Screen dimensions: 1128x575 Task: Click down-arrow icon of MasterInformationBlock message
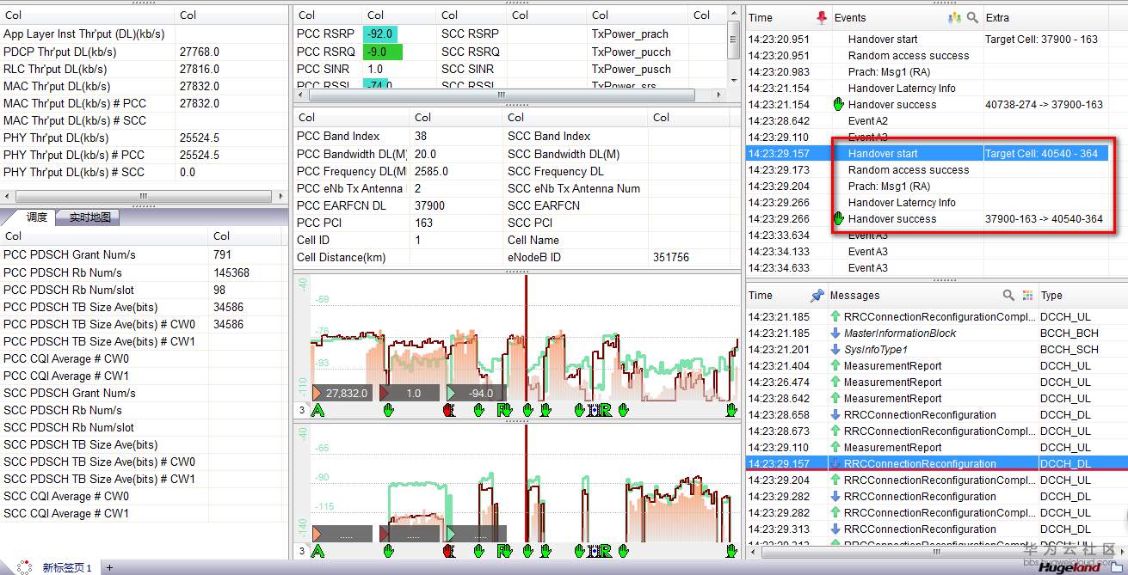point(835,333)
